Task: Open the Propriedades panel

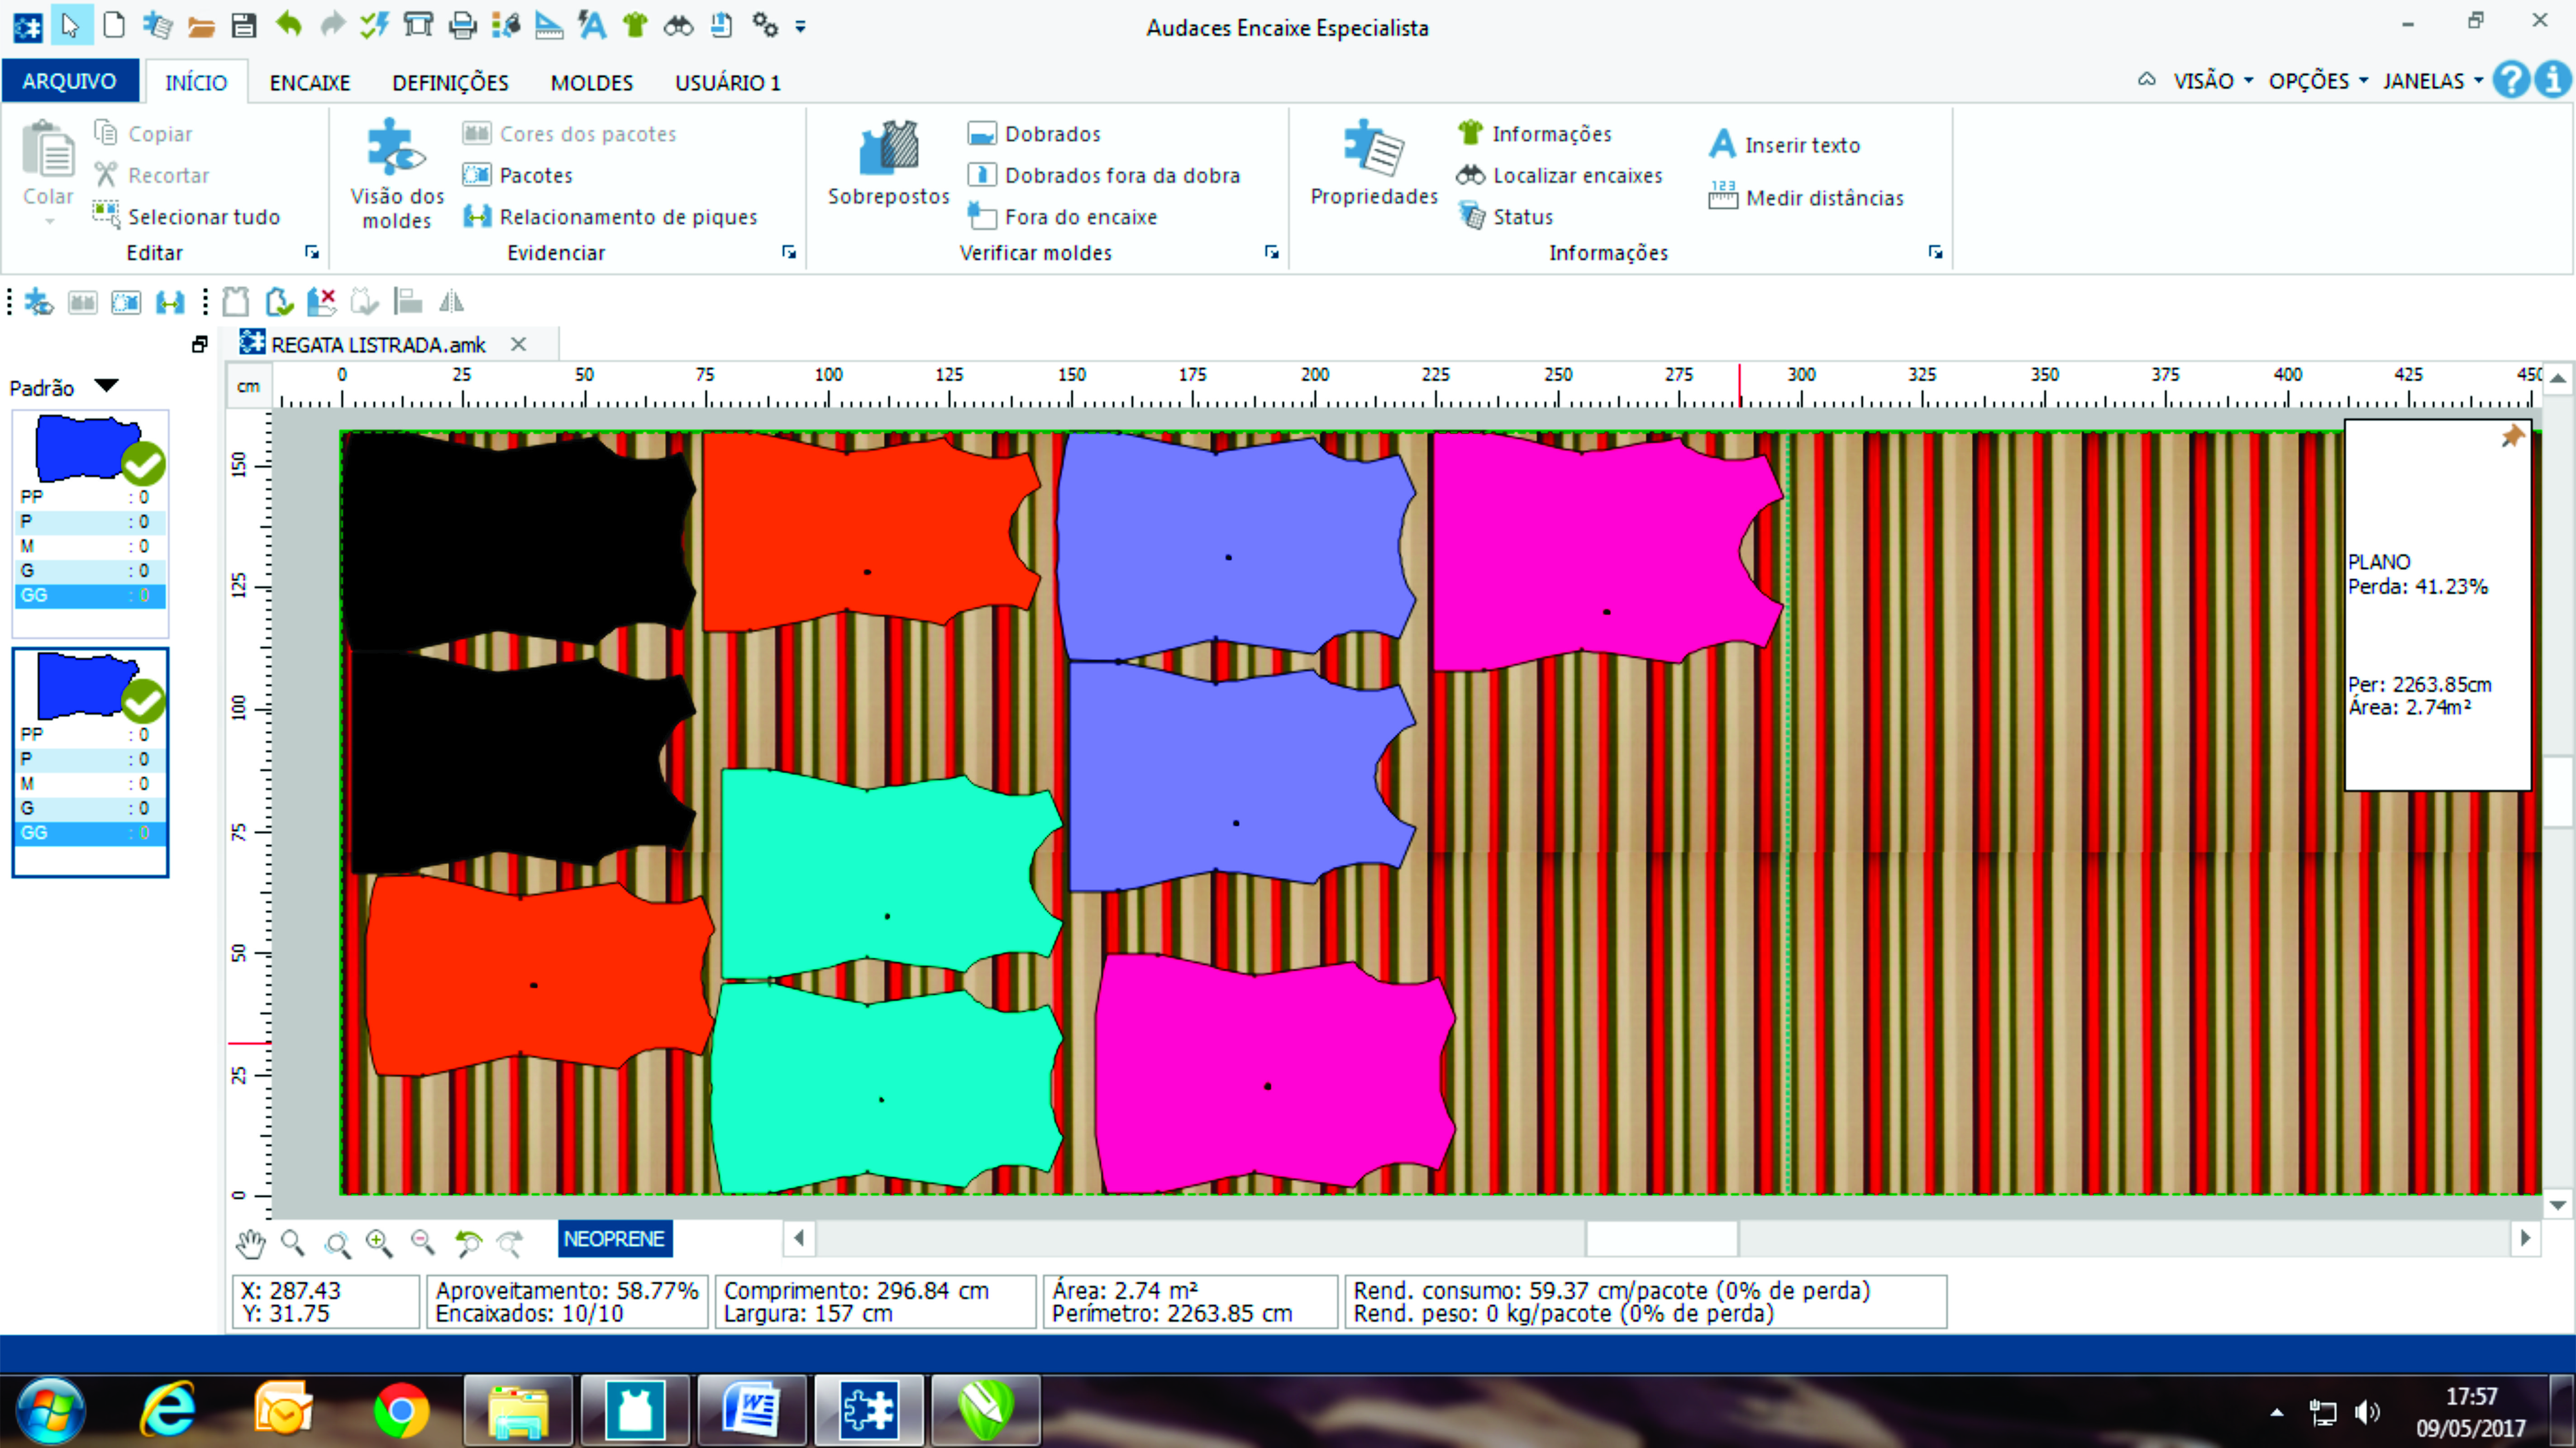Action: click(1374, 163)
